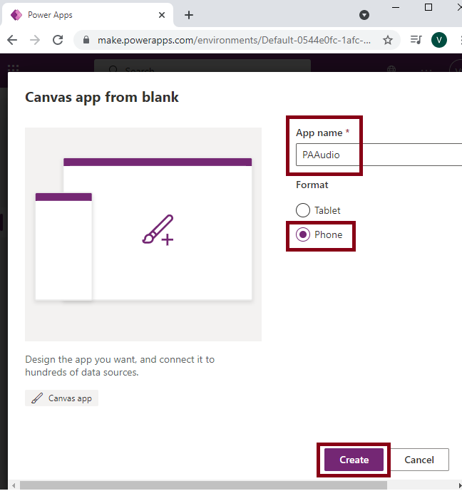Screen dimensions: 462x491
Task: Click the left scroll arrow of scrollbar
Action: pos(14,486)
